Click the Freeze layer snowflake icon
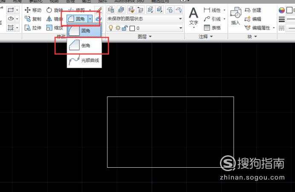295x192 pixels. pos(170,9)
